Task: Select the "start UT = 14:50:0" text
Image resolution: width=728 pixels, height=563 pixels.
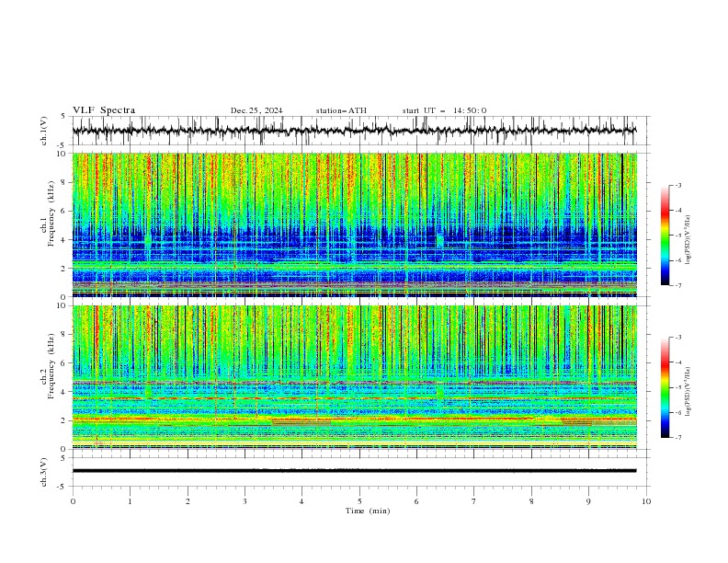Action: (x=444, y=110)
